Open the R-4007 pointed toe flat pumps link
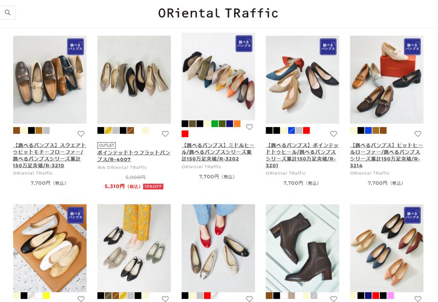Image resolution: width=438 pixels, height=302 pixels. pos(134,156)
